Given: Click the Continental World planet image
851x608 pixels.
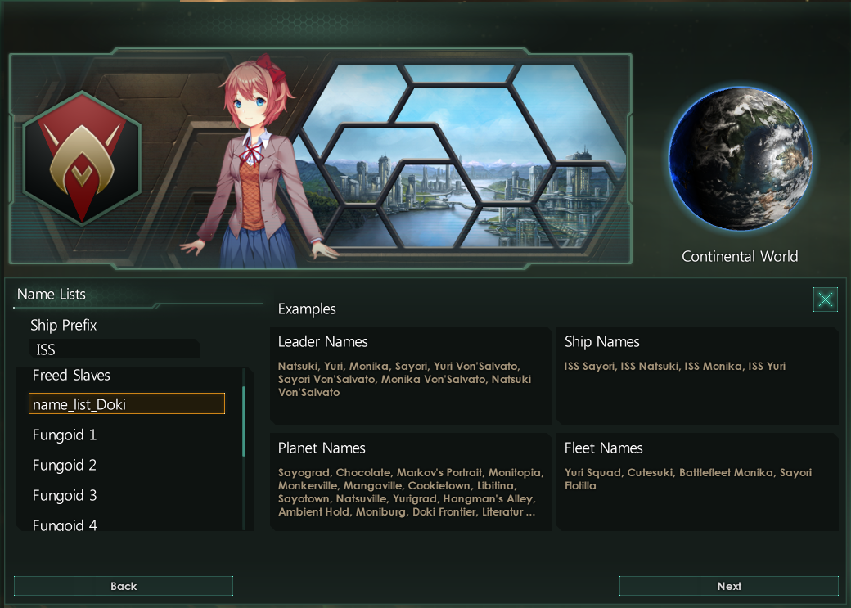Looking at the screenshot, I should (741, 159).
